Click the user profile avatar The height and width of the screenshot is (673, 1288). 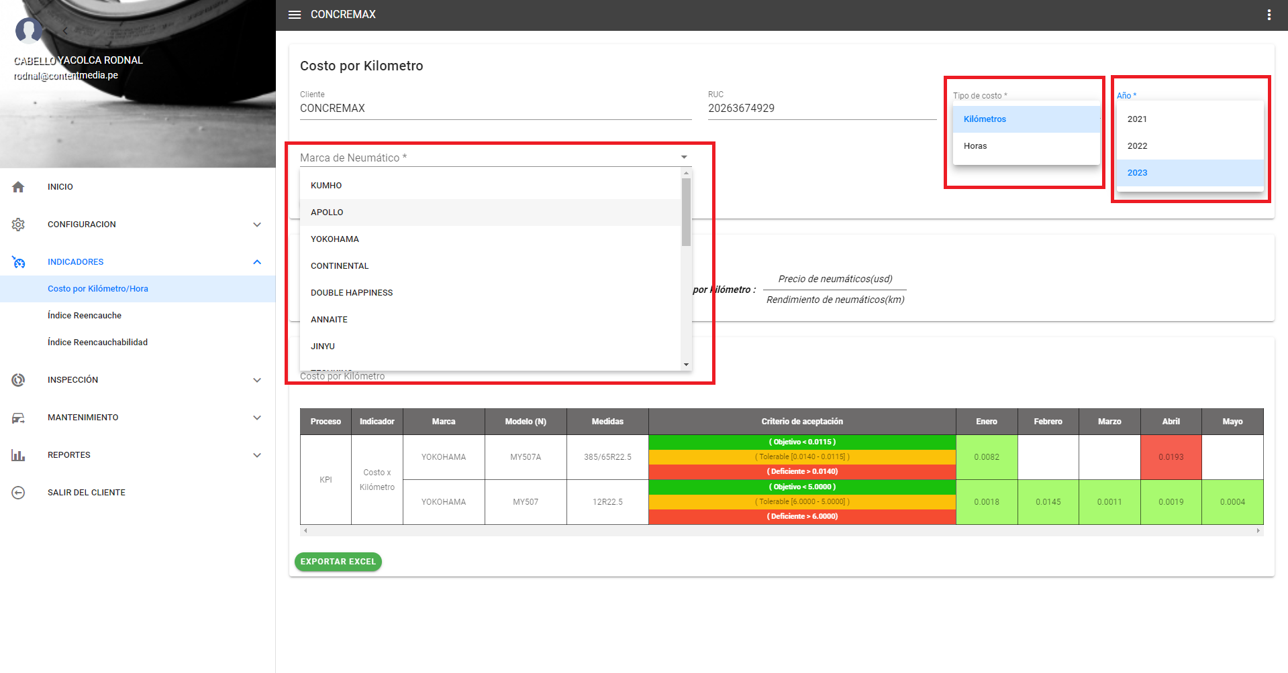28,30
